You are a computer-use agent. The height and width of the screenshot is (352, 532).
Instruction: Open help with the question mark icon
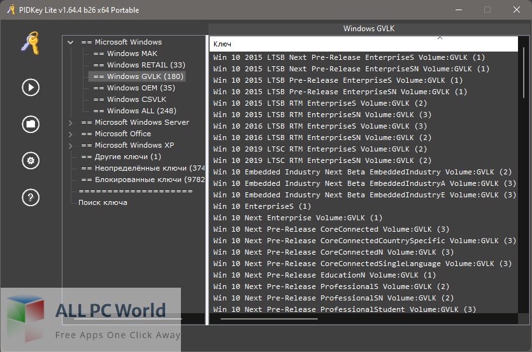[x=31, y=197]
